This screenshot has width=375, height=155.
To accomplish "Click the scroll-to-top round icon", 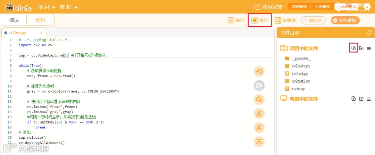I will pos(259,142).
